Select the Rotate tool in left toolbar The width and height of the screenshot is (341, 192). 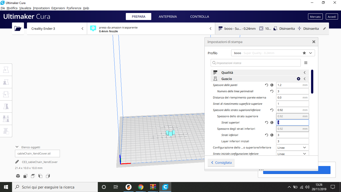coord(6,94)
